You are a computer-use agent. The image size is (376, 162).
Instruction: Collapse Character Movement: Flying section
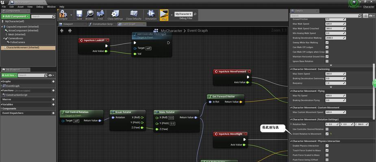(291, 91)
